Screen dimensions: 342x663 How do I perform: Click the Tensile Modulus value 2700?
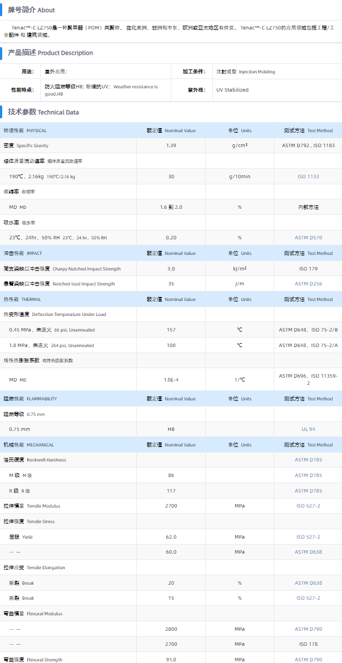[171, 506]
